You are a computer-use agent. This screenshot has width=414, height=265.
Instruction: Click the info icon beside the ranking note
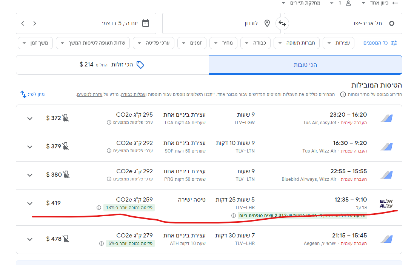[343, 94]
